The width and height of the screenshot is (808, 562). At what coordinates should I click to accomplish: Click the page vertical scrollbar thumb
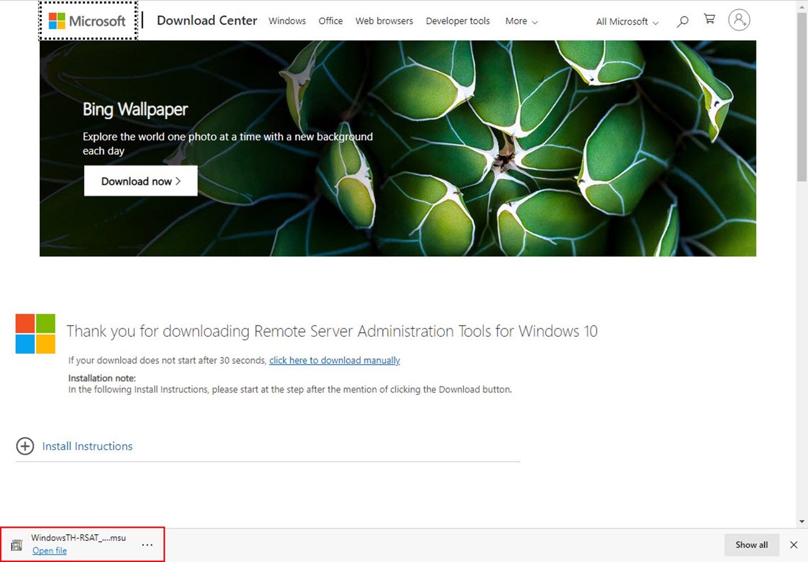coord(802,96)
